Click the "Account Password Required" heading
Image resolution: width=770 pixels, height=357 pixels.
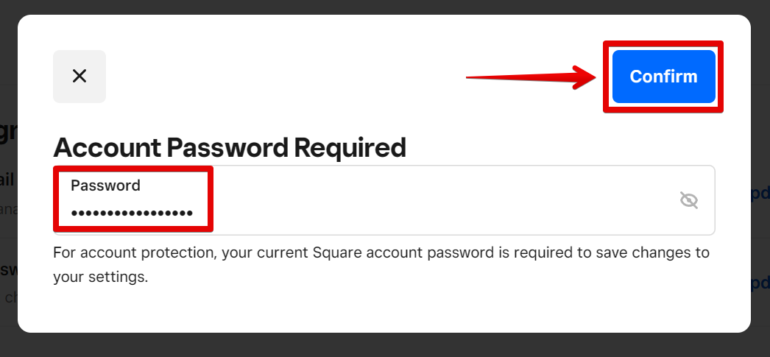click(x=230, y=148)
